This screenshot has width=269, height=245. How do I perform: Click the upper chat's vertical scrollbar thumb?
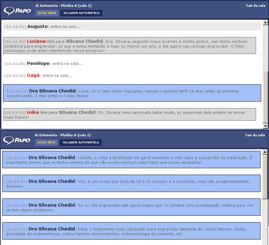point(266,97)
